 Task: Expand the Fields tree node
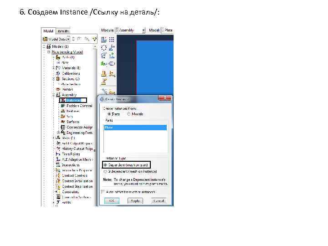54,202
